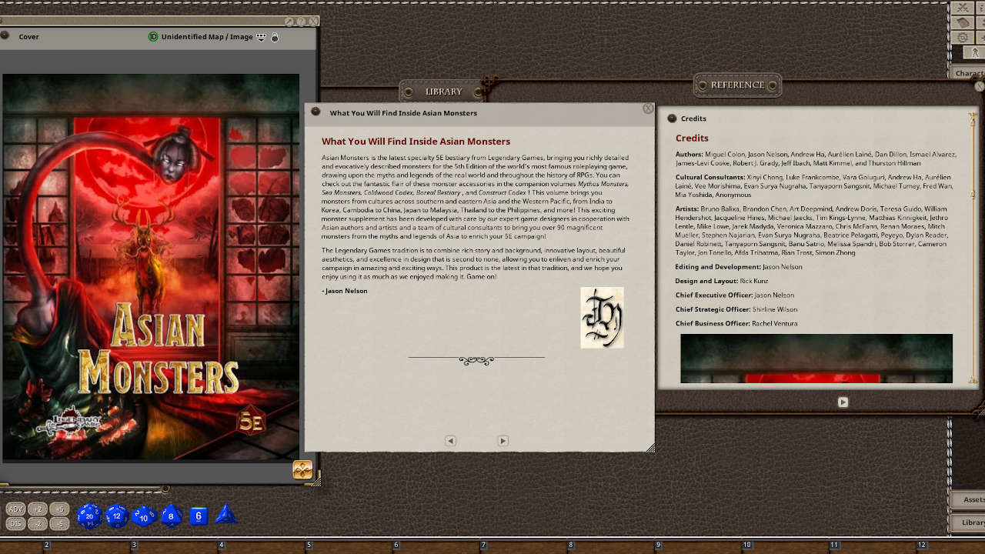Click the person icon above the Characters panel
Image resolution: width=985 pixels, height=554 pixels.
[975, 52]
